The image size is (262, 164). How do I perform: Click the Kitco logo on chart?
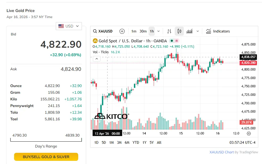pyautogui.click(x=112, y=116)
